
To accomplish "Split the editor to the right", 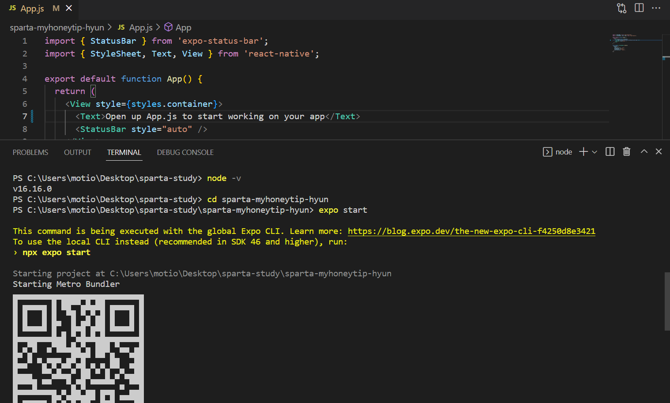I will click(639, 8).
